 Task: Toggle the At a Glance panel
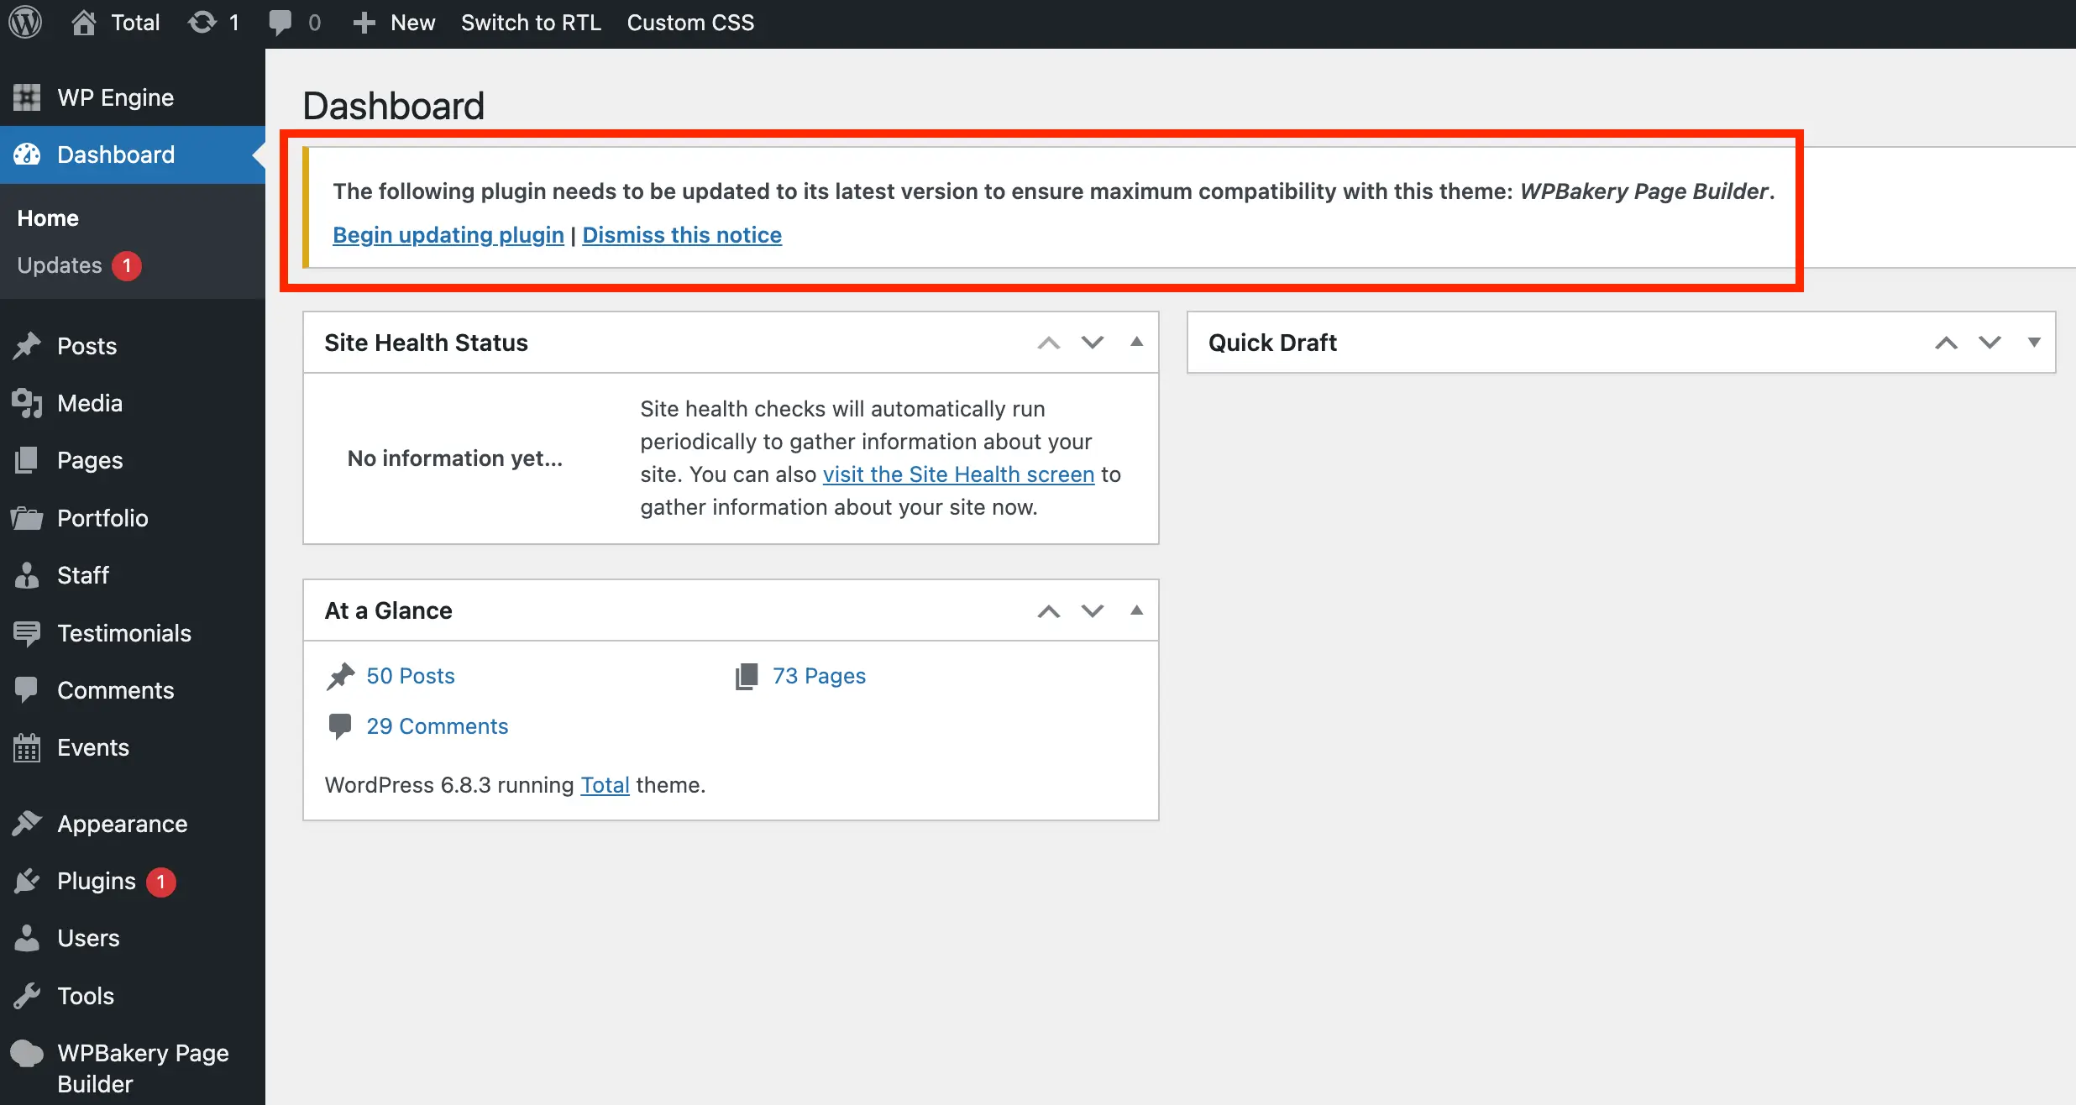pyautogui.click(x=1136, y=610)
